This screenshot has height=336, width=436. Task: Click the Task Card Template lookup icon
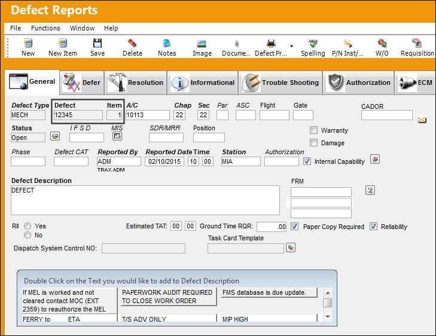tap(291, 248)
